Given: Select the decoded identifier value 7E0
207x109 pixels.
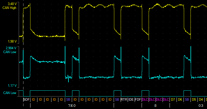Looking at the screenshot, I should click(x=72, y=106).
